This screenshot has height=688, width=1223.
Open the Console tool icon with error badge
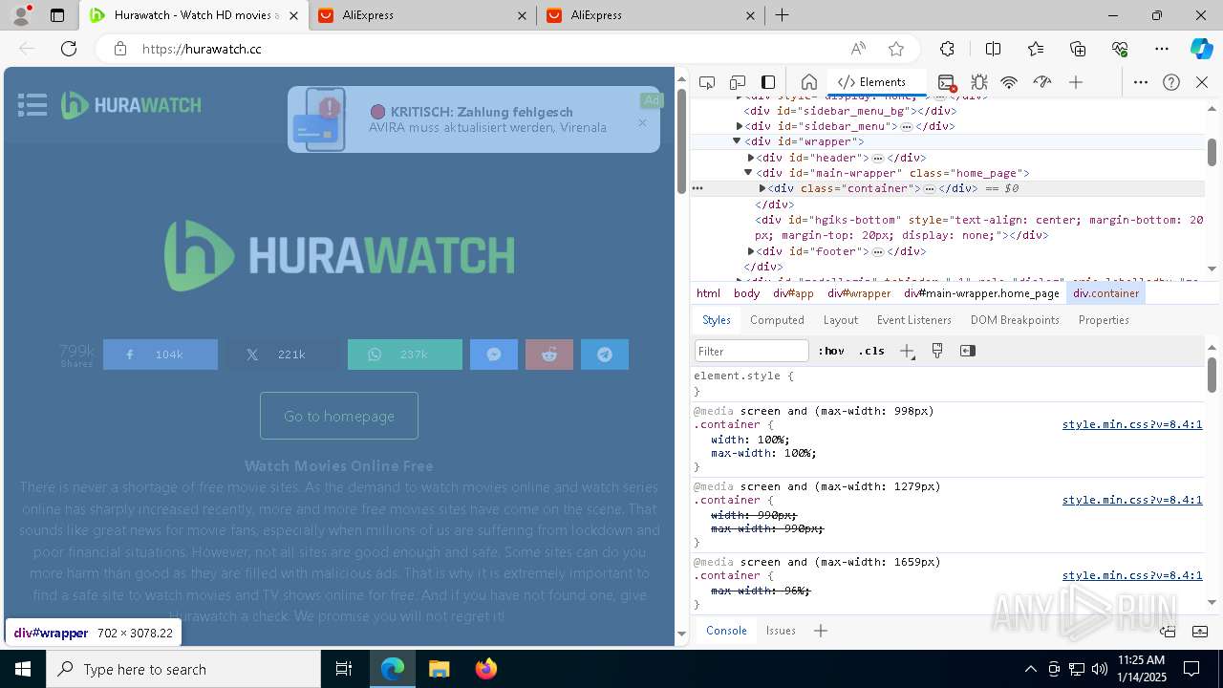[947, 82]
